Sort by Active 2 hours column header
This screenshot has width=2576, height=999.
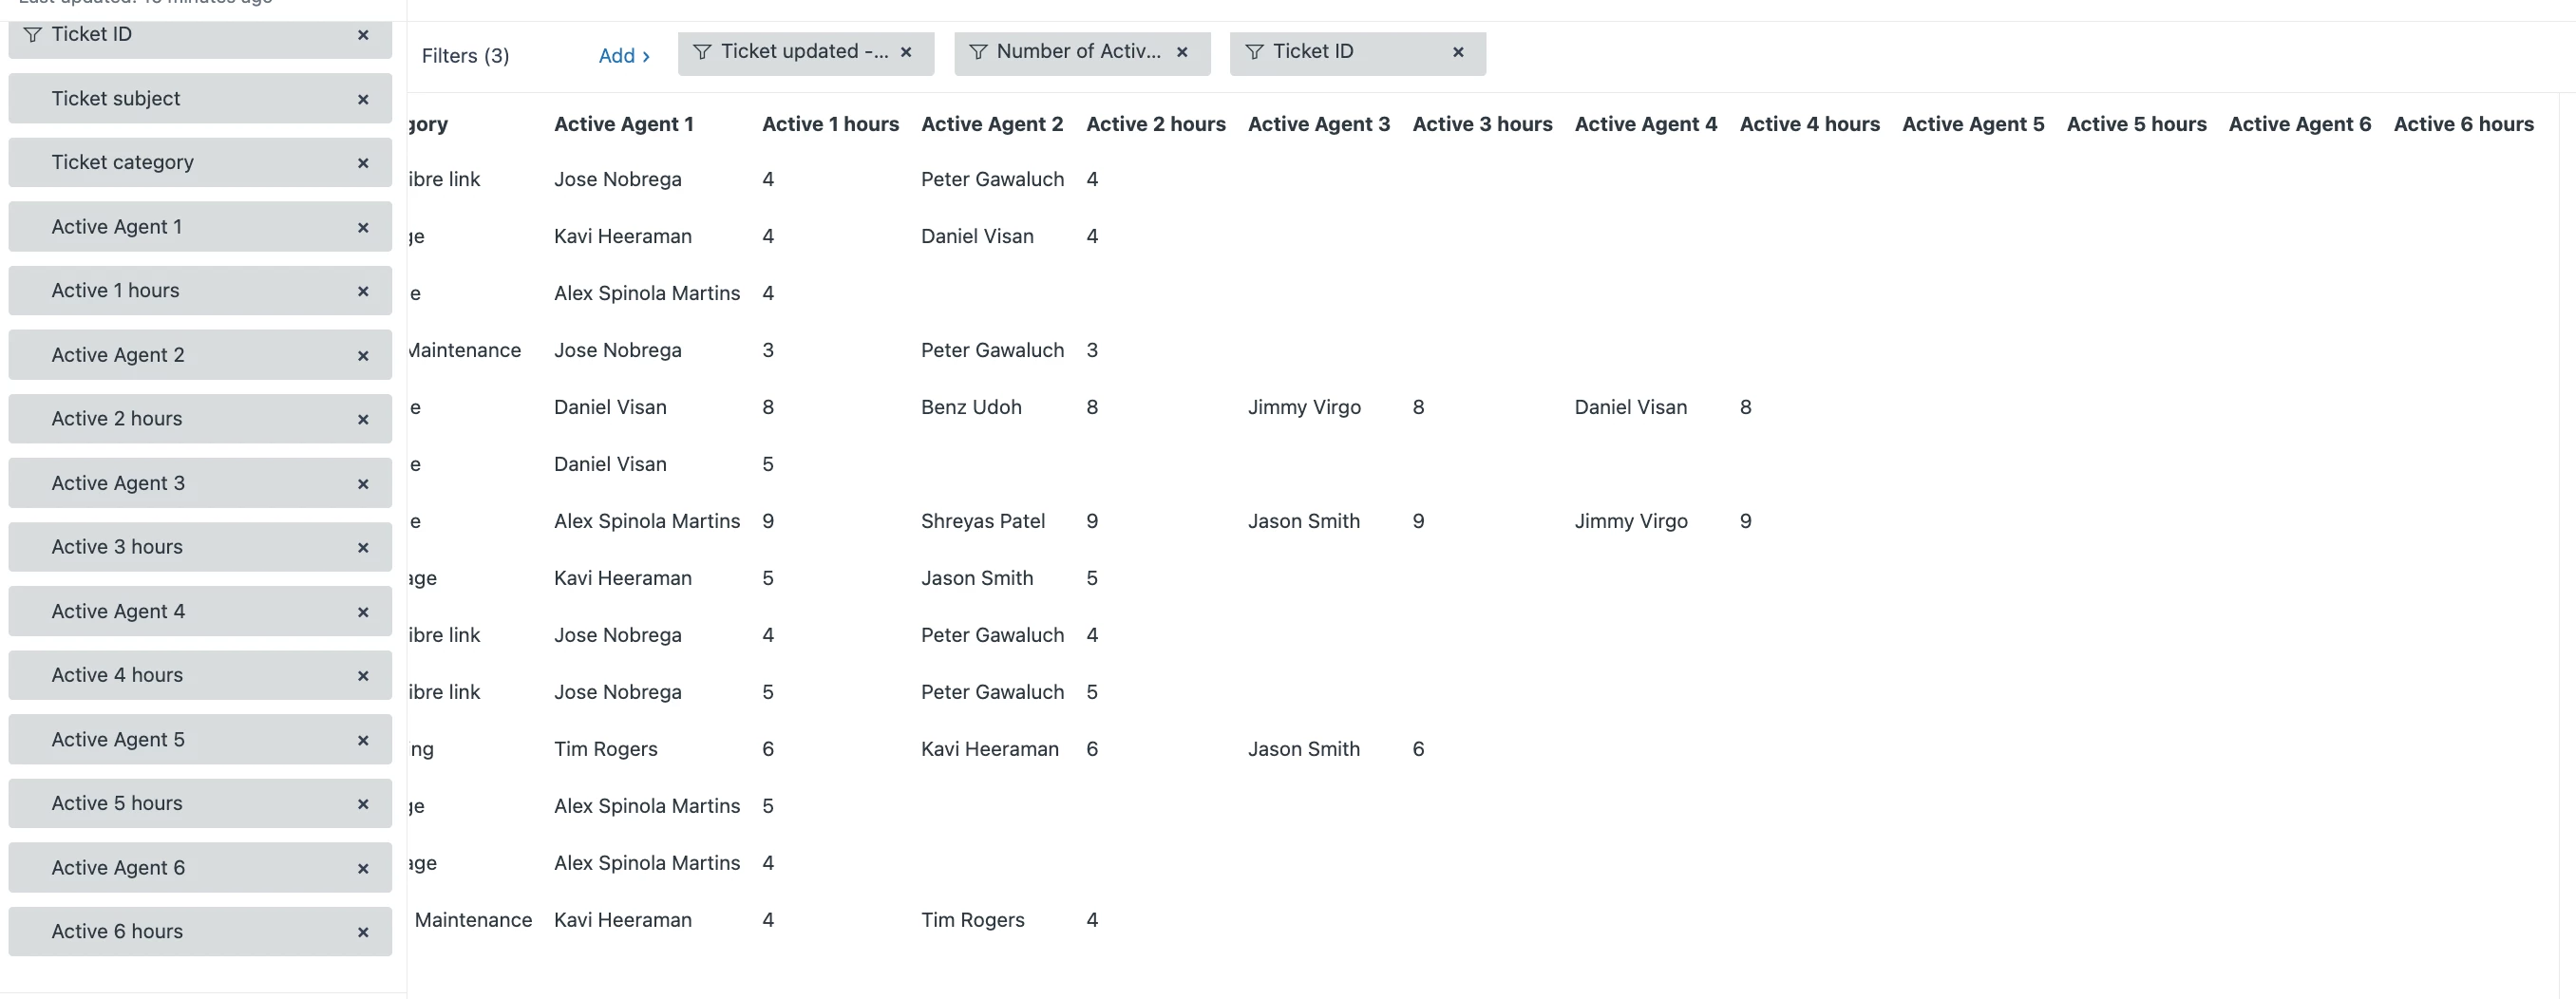point(1156,124)
